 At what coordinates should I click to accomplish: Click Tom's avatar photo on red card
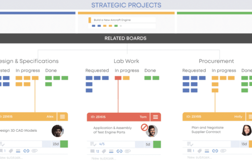pyautogui.click(x=152, y=131)
